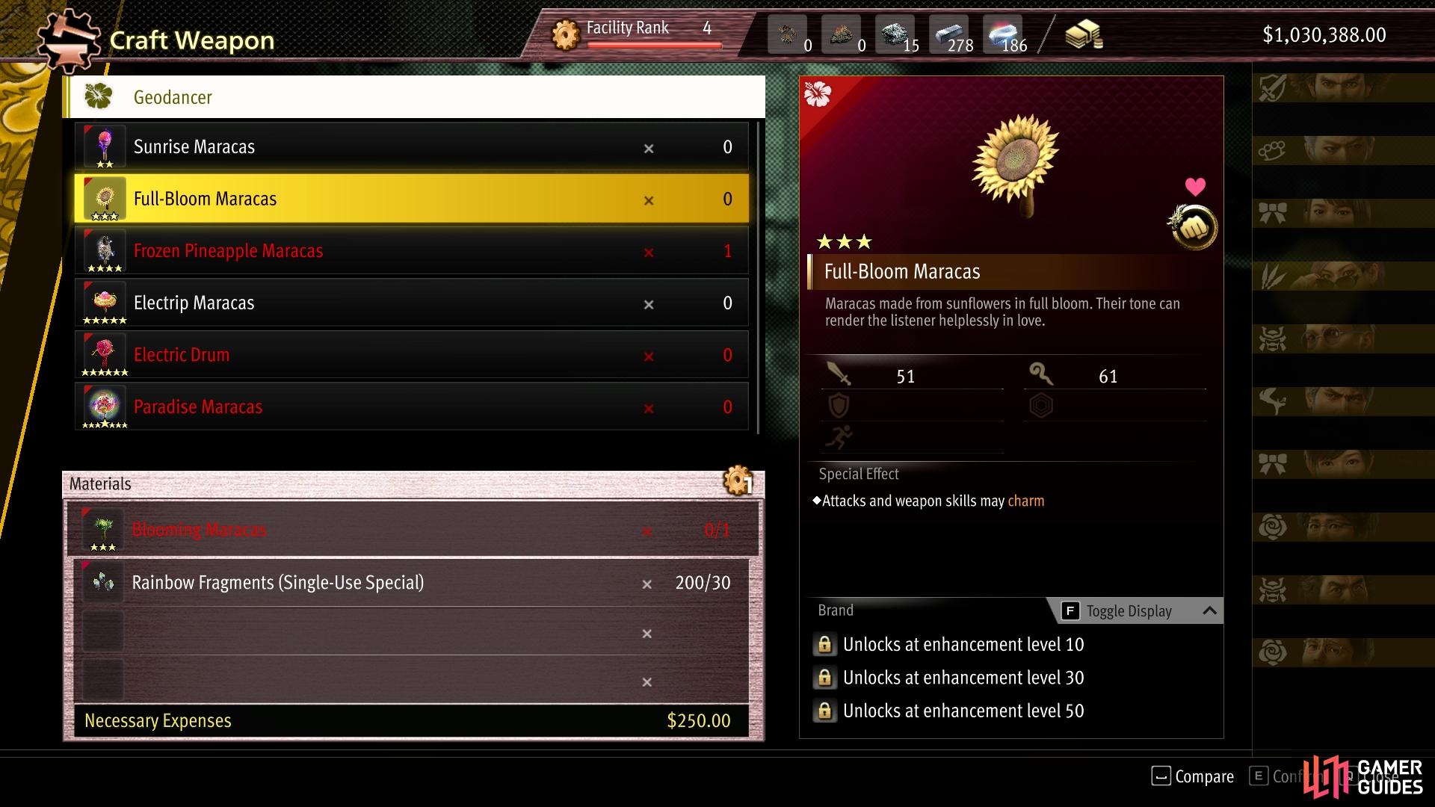
Task: Select the Rainbow Fragments material icon
Action: [x=102, y=582]
